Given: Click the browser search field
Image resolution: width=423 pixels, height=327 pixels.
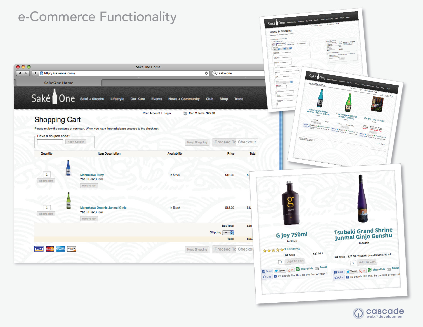Looking at the screenshot, I should [239, 73].
